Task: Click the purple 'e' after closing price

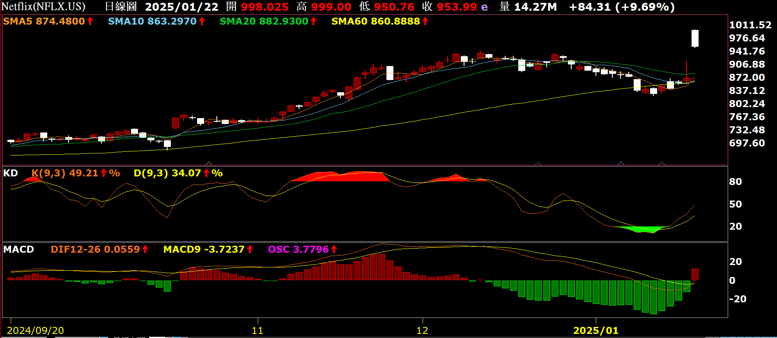Action: pyautogui.click(x=485, y=7)
